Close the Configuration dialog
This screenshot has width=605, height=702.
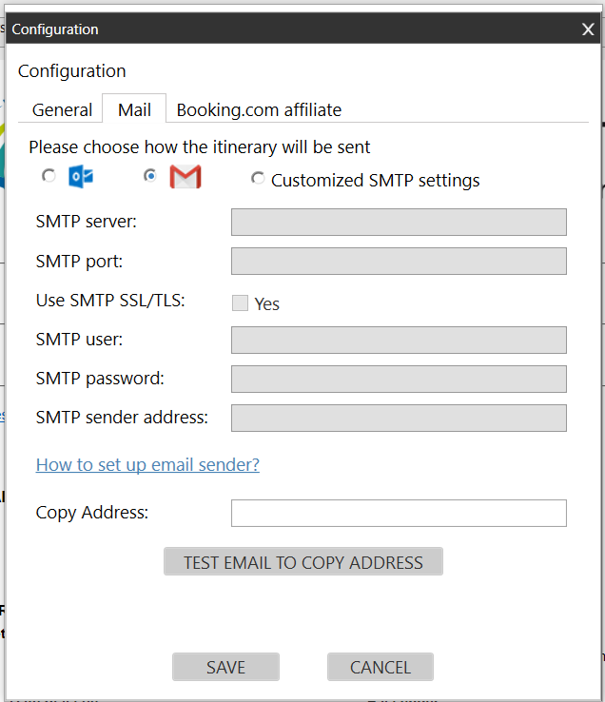click(x=588, y=29)
